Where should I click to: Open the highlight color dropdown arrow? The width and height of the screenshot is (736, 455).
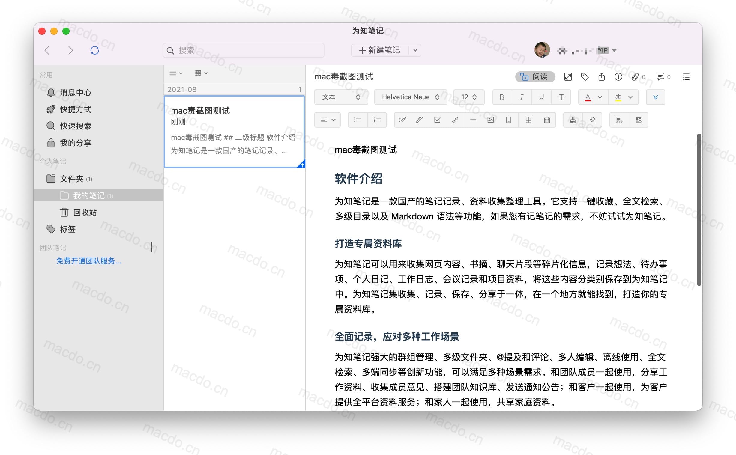[630, 97]
